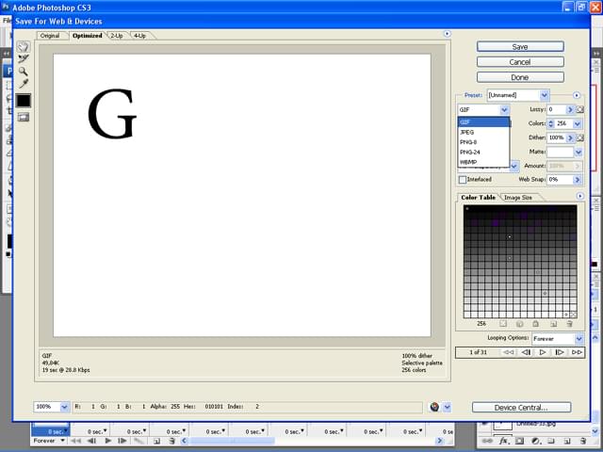Click the Done button
This screenshot has height=452, width=603.
tap(520, 77)
